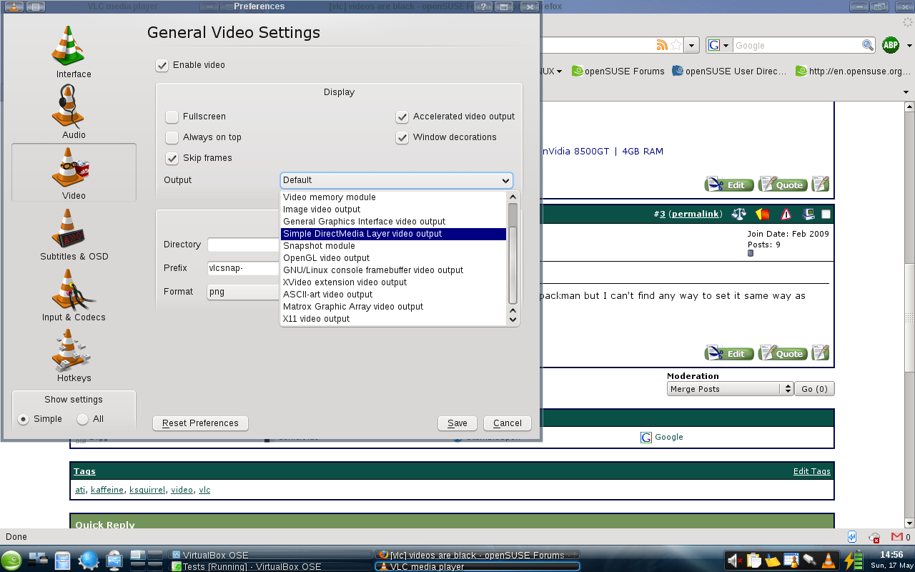The height and width of the screenshot is (572, 915).
Task: Open the Hotkeys settings category
Action: click(x=74, y=355)
